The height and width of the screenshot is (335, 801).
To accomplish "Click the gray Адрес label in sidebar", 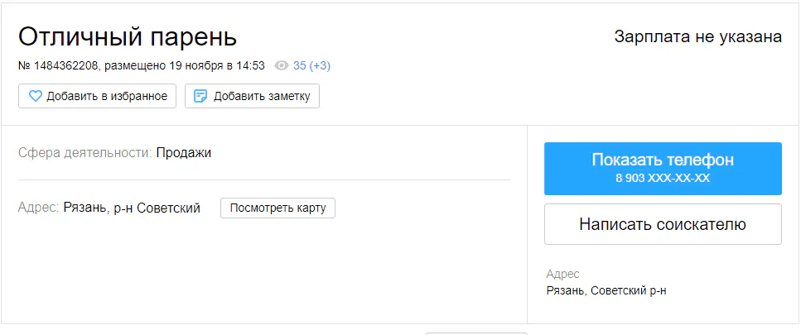I will (562, 274).
